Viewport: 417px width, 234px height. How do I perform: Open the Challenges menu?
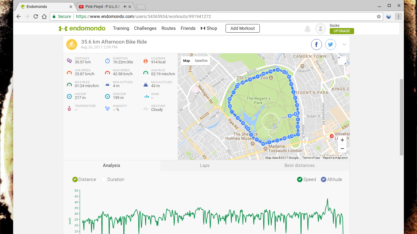coord(145,28)
